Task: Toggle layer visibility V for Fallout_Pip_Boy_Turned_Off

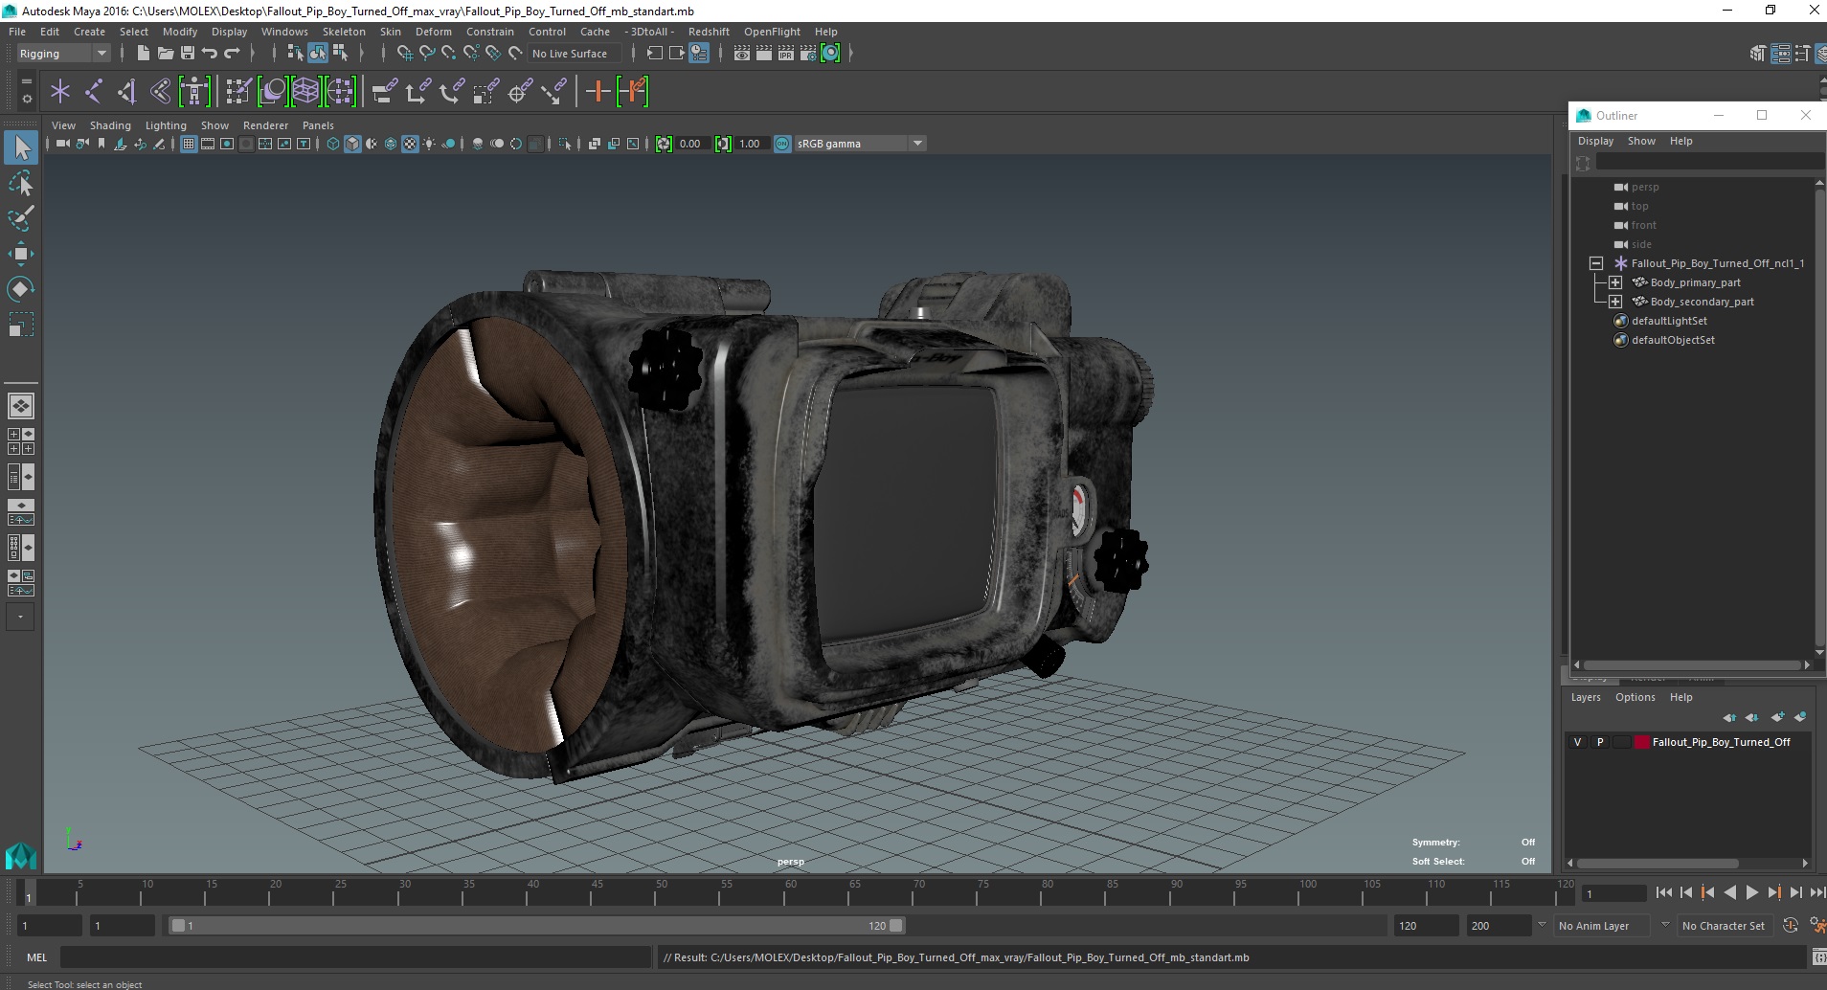Action: (x=1578, y=742)
